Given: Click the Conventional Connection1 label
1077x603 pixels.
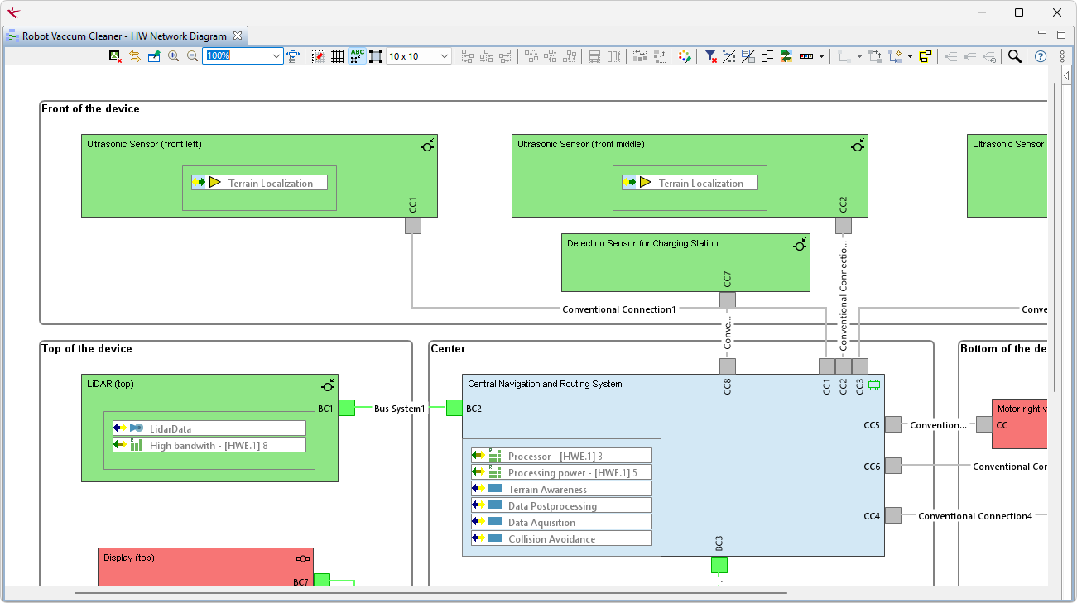Looking at the screenshot, I should [x=619, y=309].
